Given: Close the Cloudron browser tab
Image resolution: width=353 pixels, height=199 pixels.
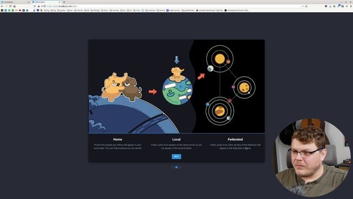Looking at the screenshot, I should (29, 2).
